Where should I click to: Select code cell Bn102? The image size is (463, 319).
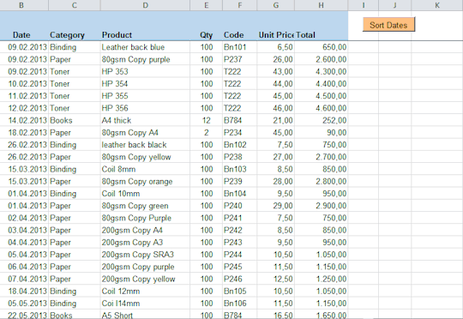click(x=240, y=145)
